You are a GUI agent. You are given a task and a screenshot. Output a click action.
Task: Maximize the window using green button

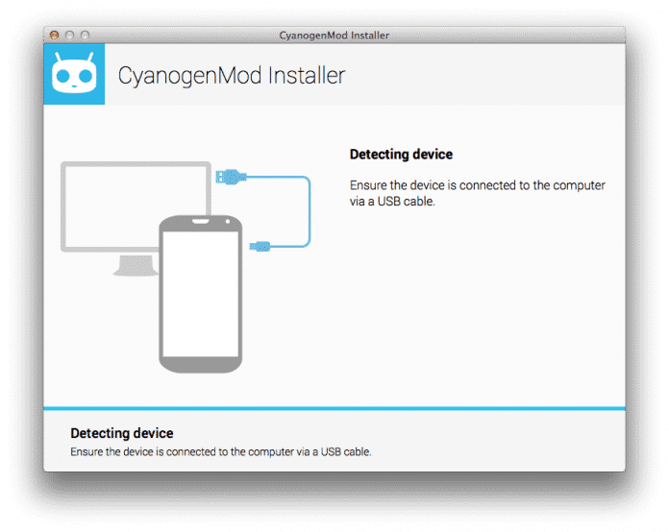85,36
